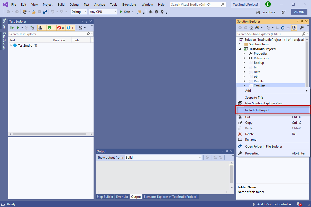Screen dimensions: 311x207
Task: Click the Send Feedback icon beside Live Share
Action: point(283,12)
